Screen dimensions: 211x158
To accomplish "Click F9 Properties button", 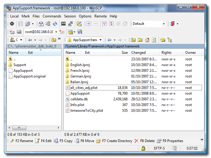I will coord(170,141).
